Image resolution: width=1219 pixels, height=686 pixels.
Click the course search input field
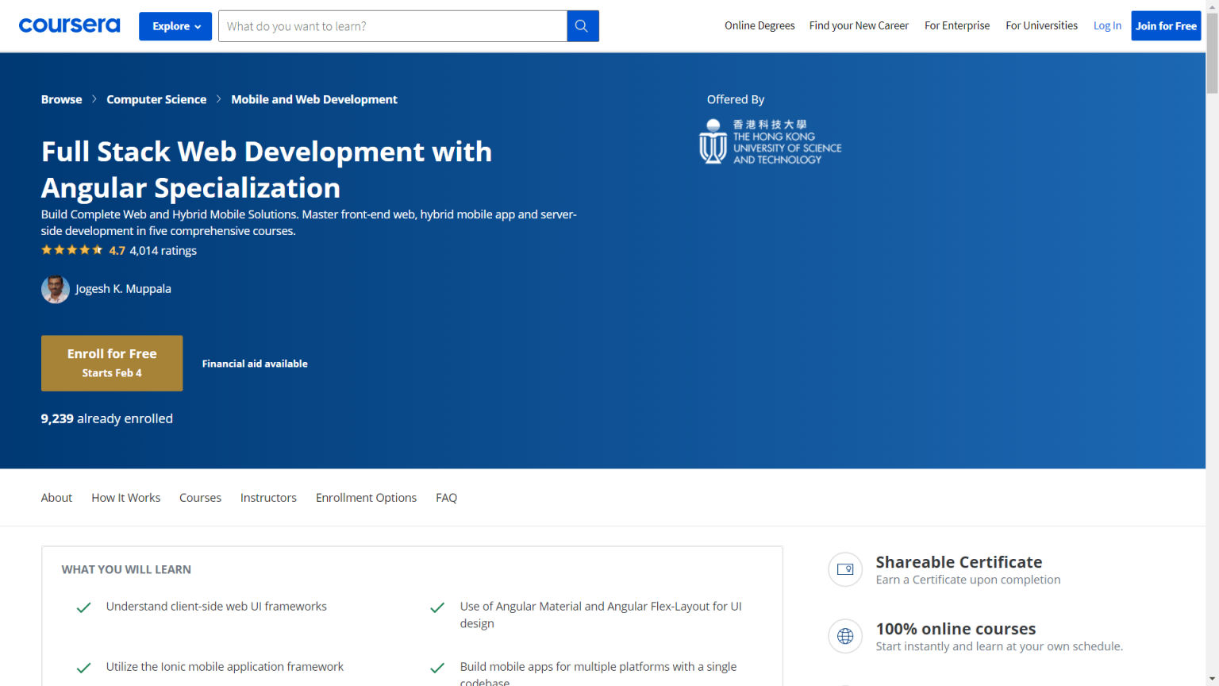(x=392, y=25)
